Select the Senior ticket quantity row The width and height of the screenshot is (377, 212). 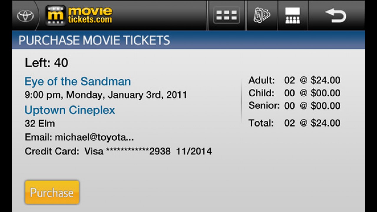pos(294,106)
